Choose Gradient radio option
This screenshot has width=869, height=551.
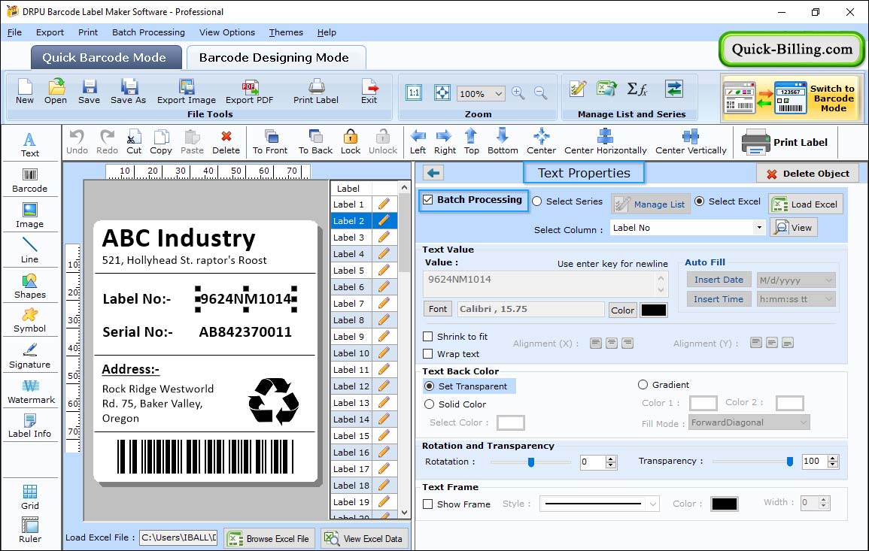[x=643, y=385]
